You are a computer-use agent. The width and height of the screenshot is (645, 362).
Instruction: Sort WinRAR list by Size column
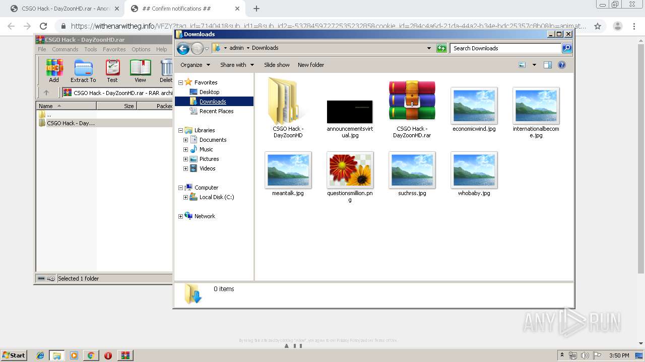(x=116, y=106)
